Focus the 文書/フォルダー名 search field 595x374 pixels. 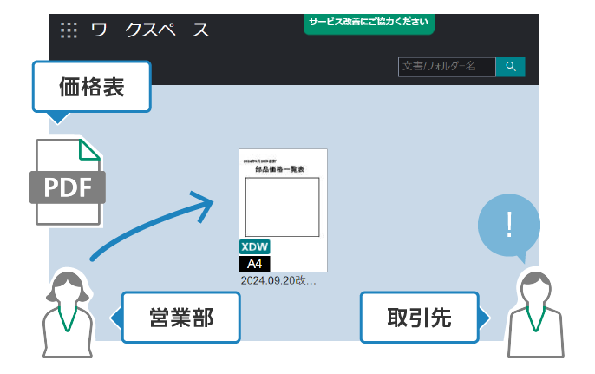coord(447,67)
